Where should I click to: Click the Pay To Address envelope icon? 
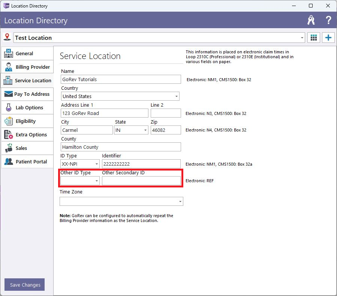[x=9, y=94]
